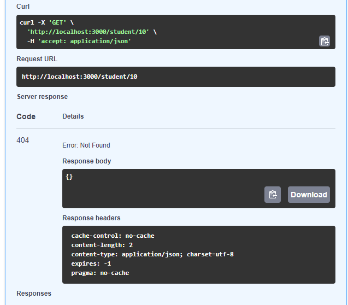Image resolution: width=348 pixels, height=305 pixels.
Task: Click the 'Response headers' label
Action: click(x=91, y=218)
